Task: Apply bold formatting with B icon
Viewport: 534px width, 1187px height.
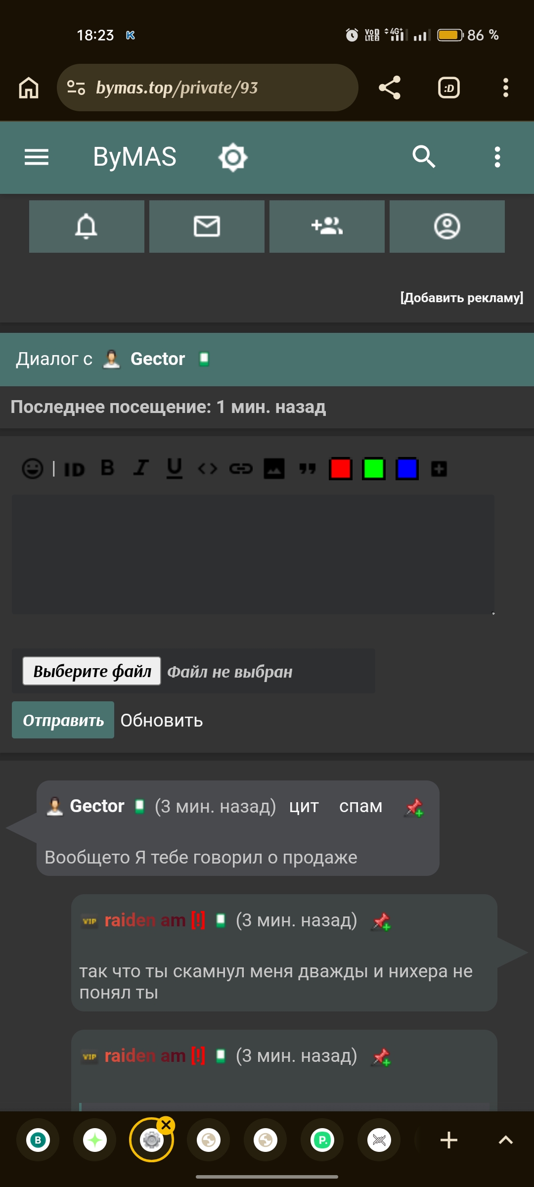Action: pos(107,468)
